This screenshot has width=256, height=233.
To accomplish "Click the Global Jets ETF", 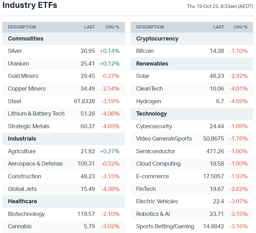I will 22,189.
